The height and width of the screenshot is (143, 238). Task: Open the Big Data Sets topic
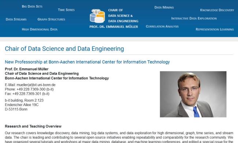32,7
